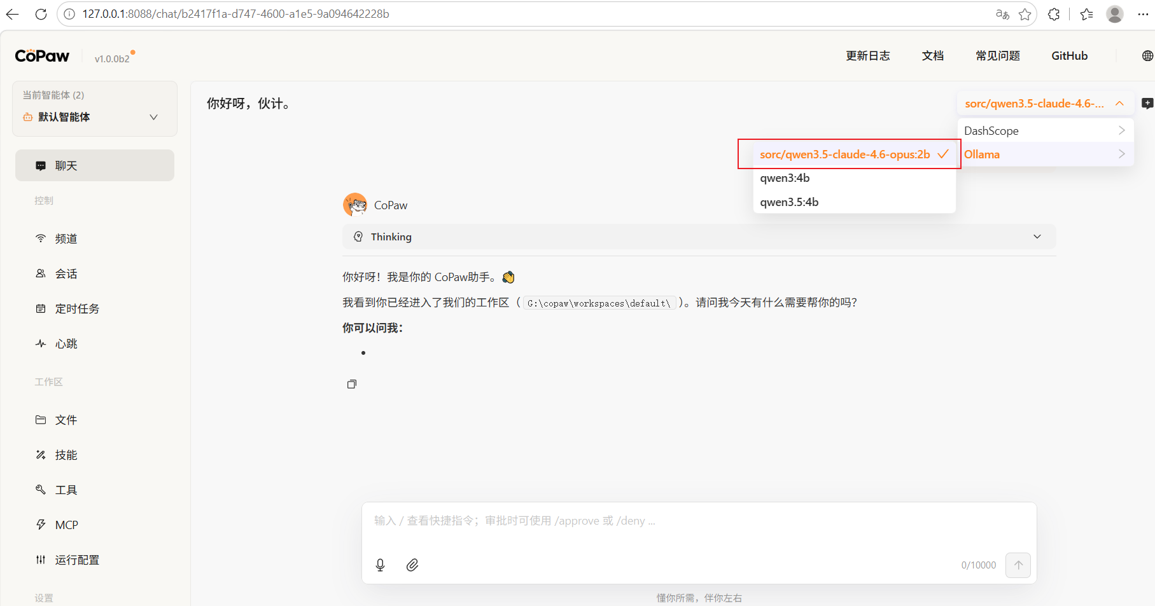Open 运行配置 run configuration page
Viewport: 1155px width, 606px height.
[95, 560]
